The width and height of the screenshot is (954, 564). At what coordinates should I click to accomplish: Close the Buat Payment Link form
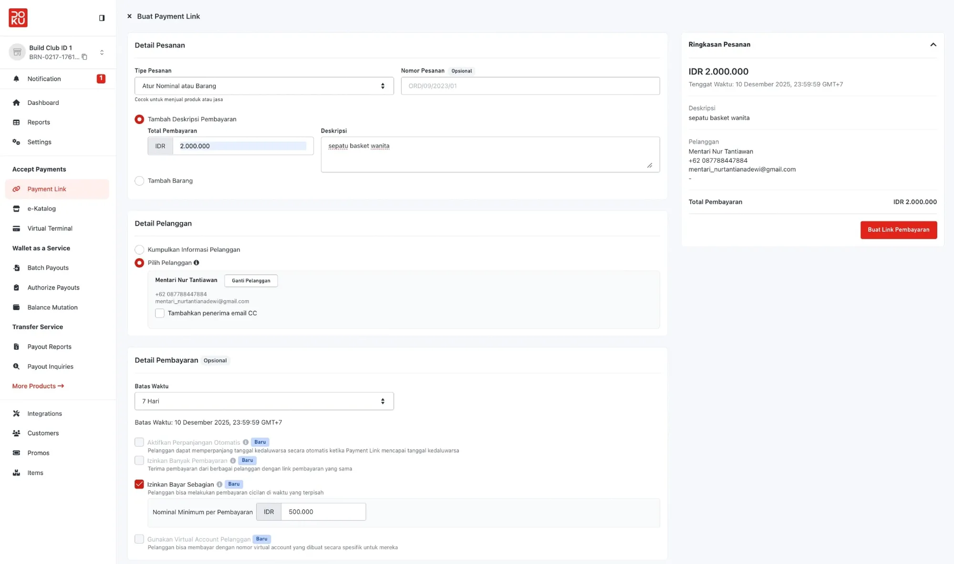(129, 16)
